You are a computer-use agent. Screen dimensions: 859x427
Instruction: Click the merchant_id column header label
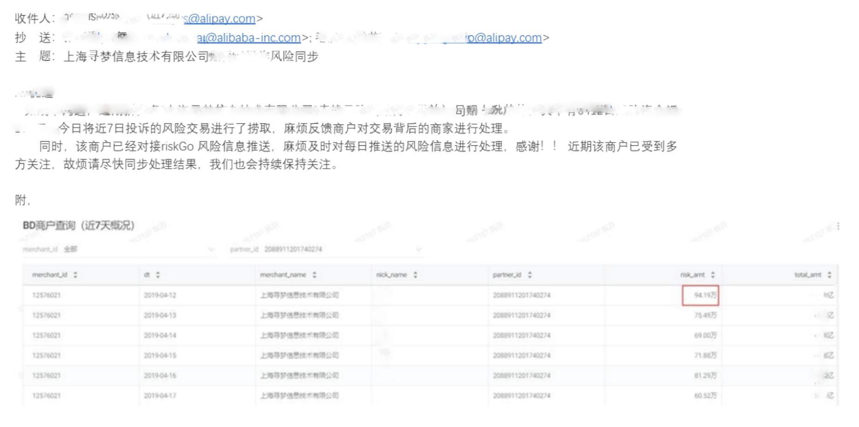(49, 275)
